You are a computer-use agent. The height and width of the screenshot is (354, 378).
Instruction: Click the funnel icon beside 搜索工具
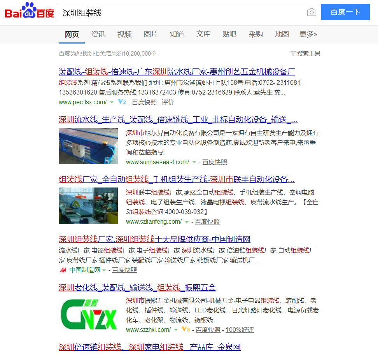(293, 54)
